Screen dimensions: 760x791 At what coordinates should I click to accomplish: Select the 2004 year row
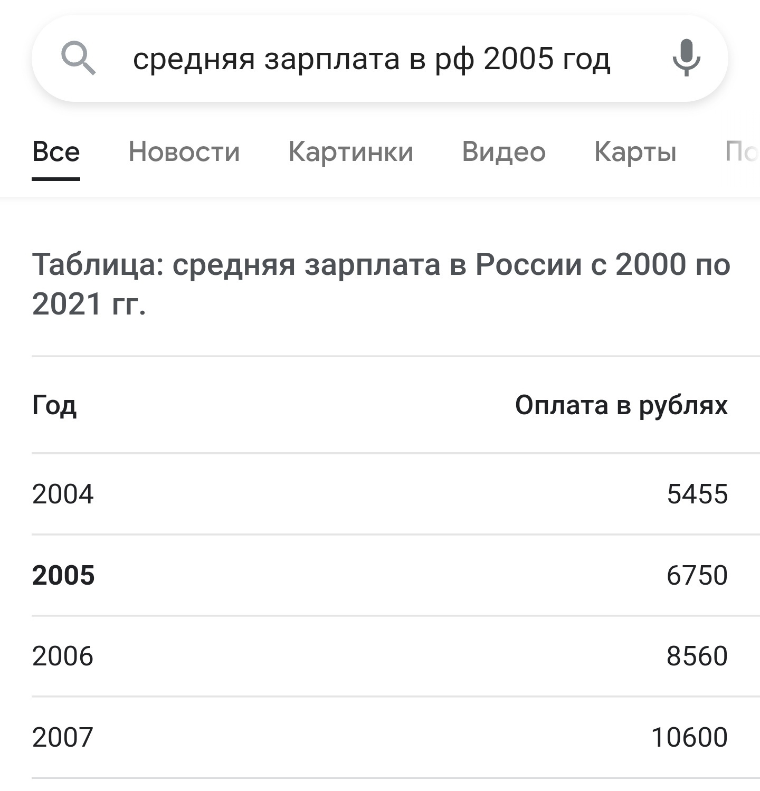pos(63,494)
